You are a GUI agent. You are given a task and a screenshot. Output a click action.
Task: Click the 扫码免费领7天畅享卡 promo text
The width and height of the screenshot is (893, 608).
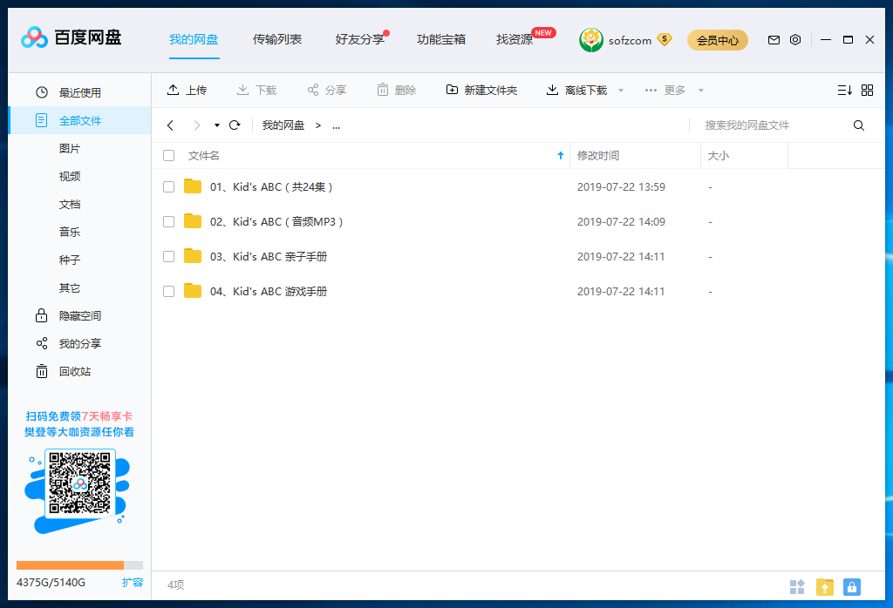(79, 416)
